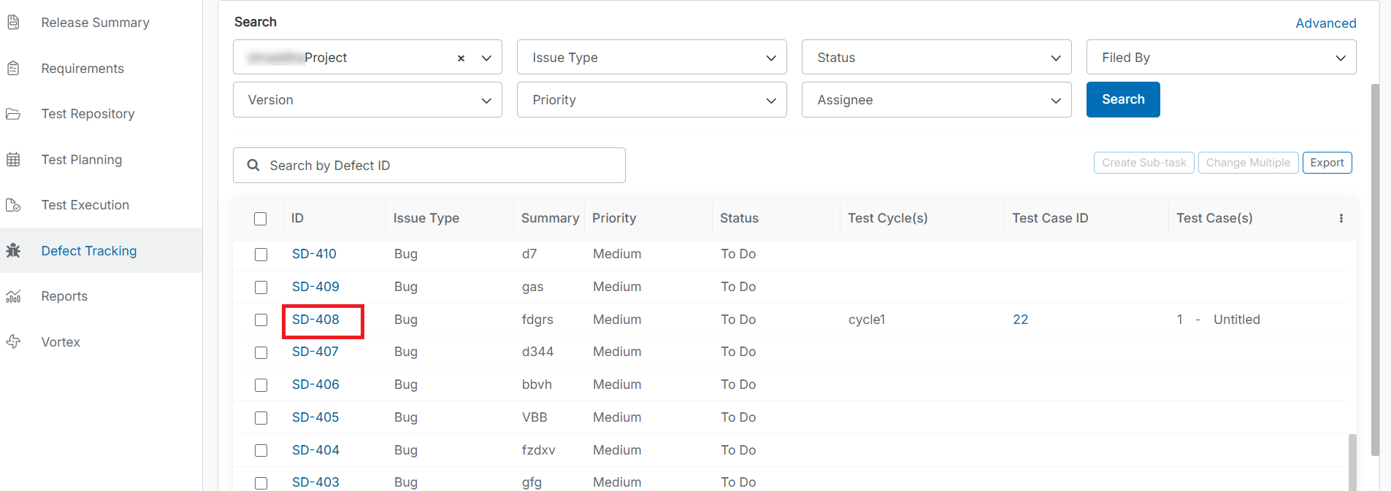This screenshot has height=491, width=1391.
Task: Open the Status filter dropdown
Action: (x=936, y=58)
